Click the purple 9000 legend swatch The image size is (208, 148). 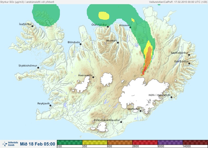[170, 142]
